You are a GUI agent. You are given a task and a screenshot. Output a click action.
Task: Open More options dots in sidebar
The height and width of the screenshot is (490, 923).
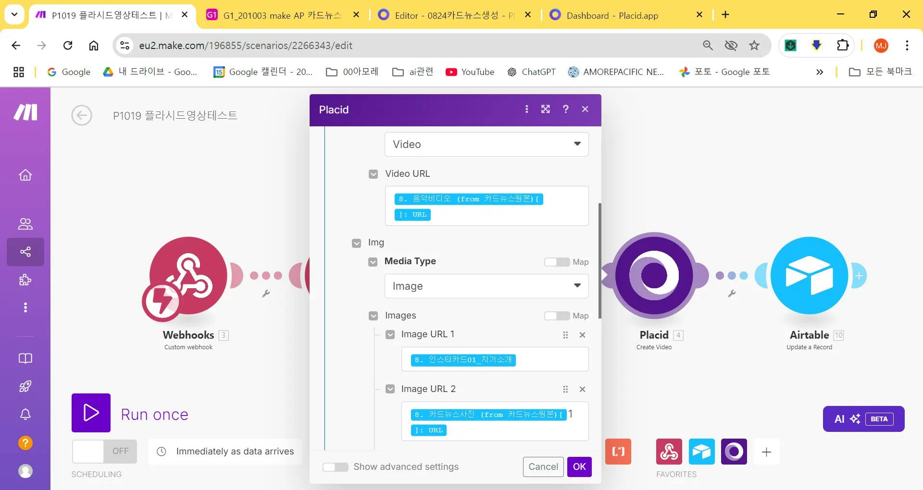click(25, 307)
